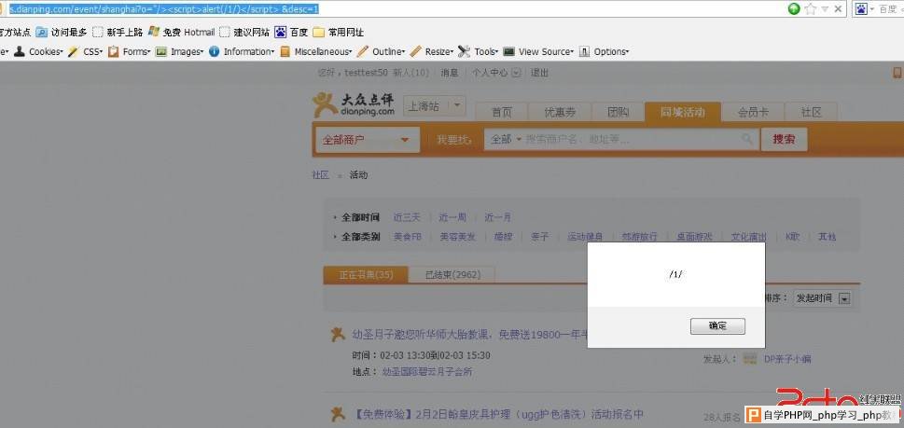Filter category 美容美发

458,236
